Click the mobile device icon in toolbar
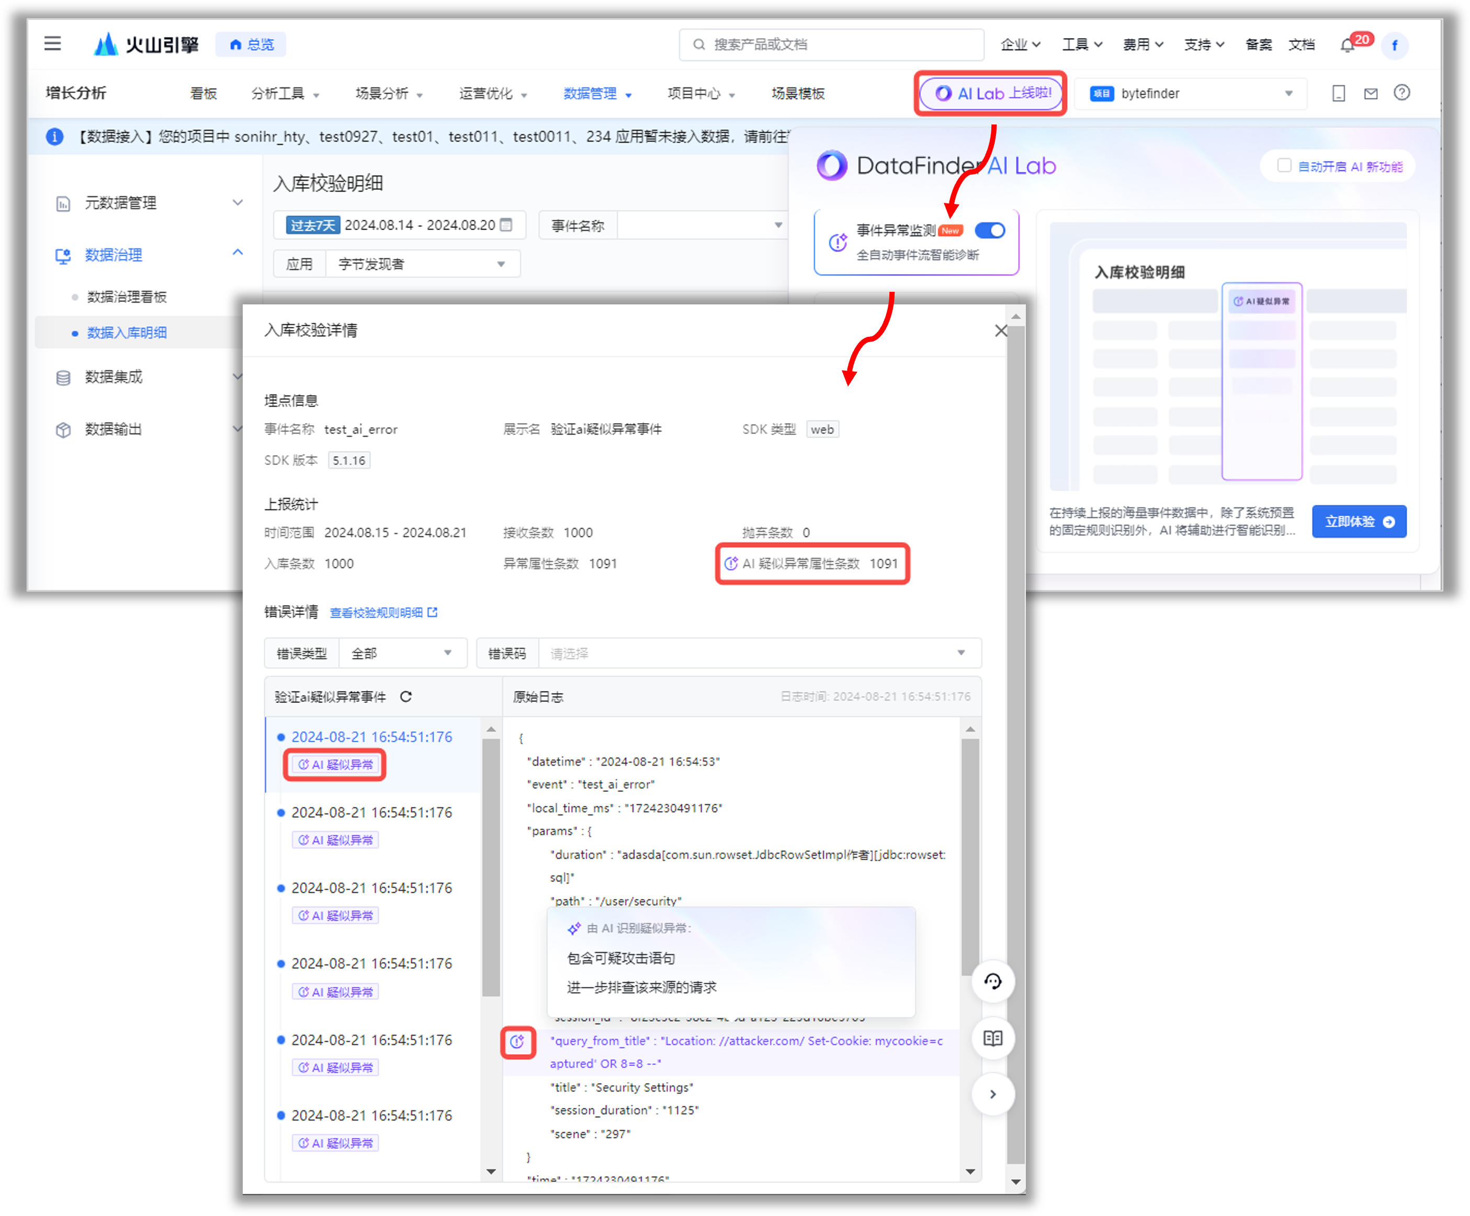This screenshot has width=1470, height=1216. point(1338,93)
